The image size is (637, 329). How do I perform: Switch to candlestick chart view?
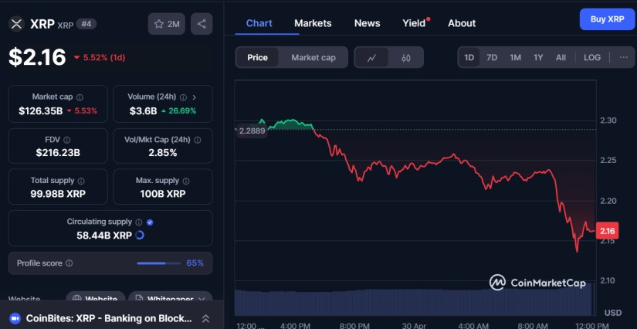tap(406, 58)
